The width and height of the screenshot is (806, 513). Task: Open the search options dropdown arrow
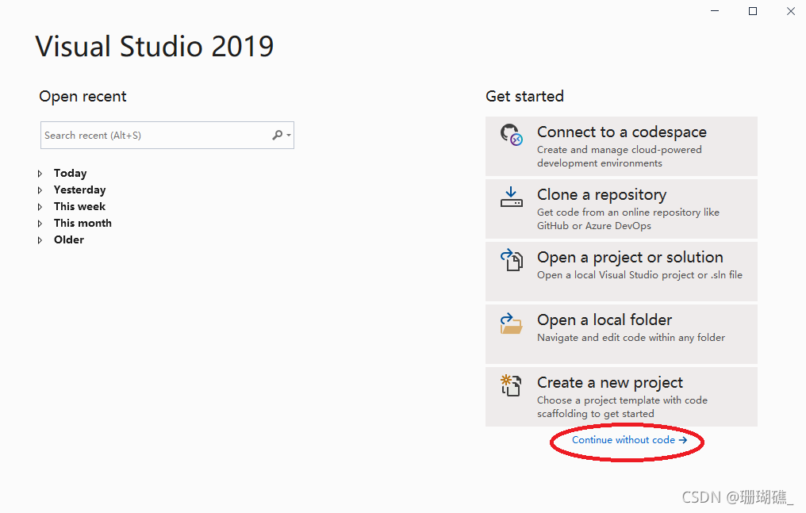[289, 135]
